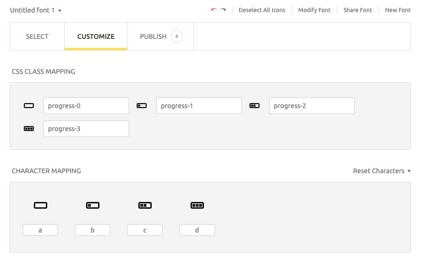Open Modify Font options
The height and width of the screenshot is (260, 425).
coord(314,10)
